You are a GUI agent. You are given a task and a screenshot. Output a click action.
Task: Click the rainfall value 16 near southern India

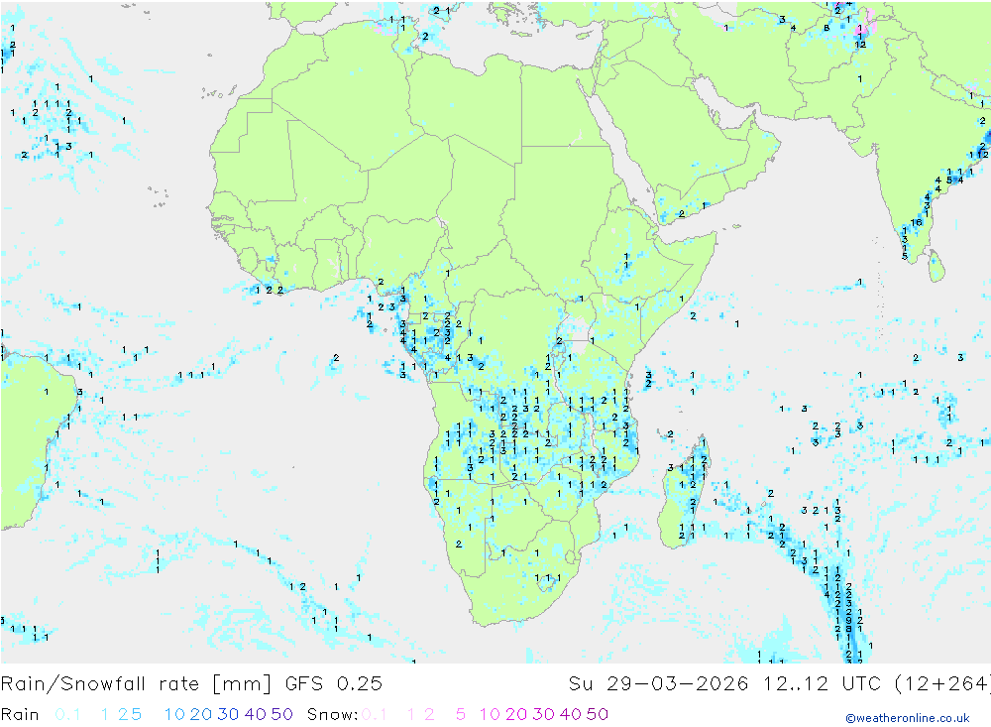(917, 222)
